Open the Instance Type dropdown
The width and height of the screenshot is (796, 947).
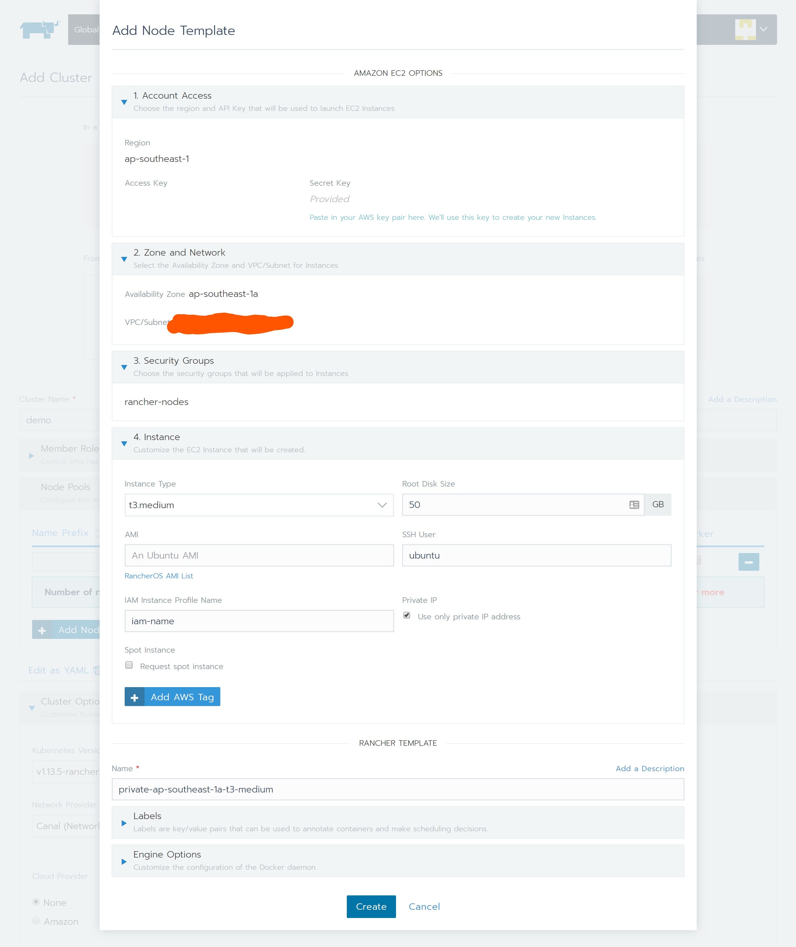pyautogui.click(x=259, y=505)
